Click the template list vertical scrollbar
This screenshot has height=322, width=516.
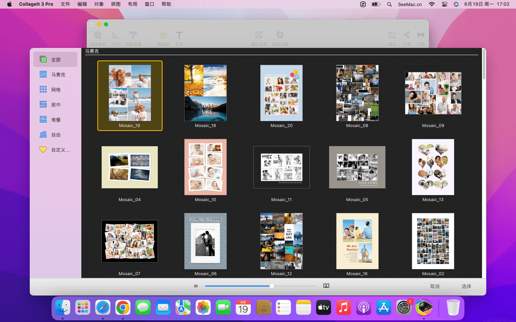tap(484, 64)
